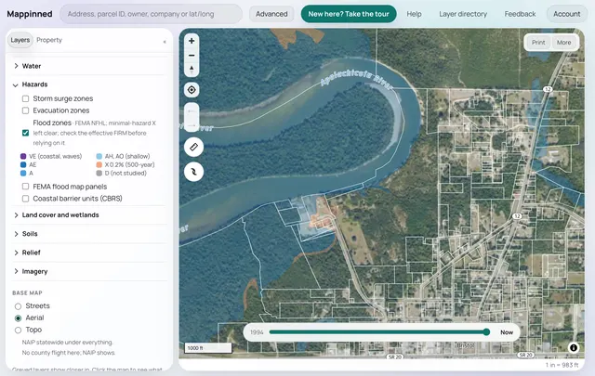Expand the Soils layer group
This screenshot has height=376, width=595.
click(89, 234)
